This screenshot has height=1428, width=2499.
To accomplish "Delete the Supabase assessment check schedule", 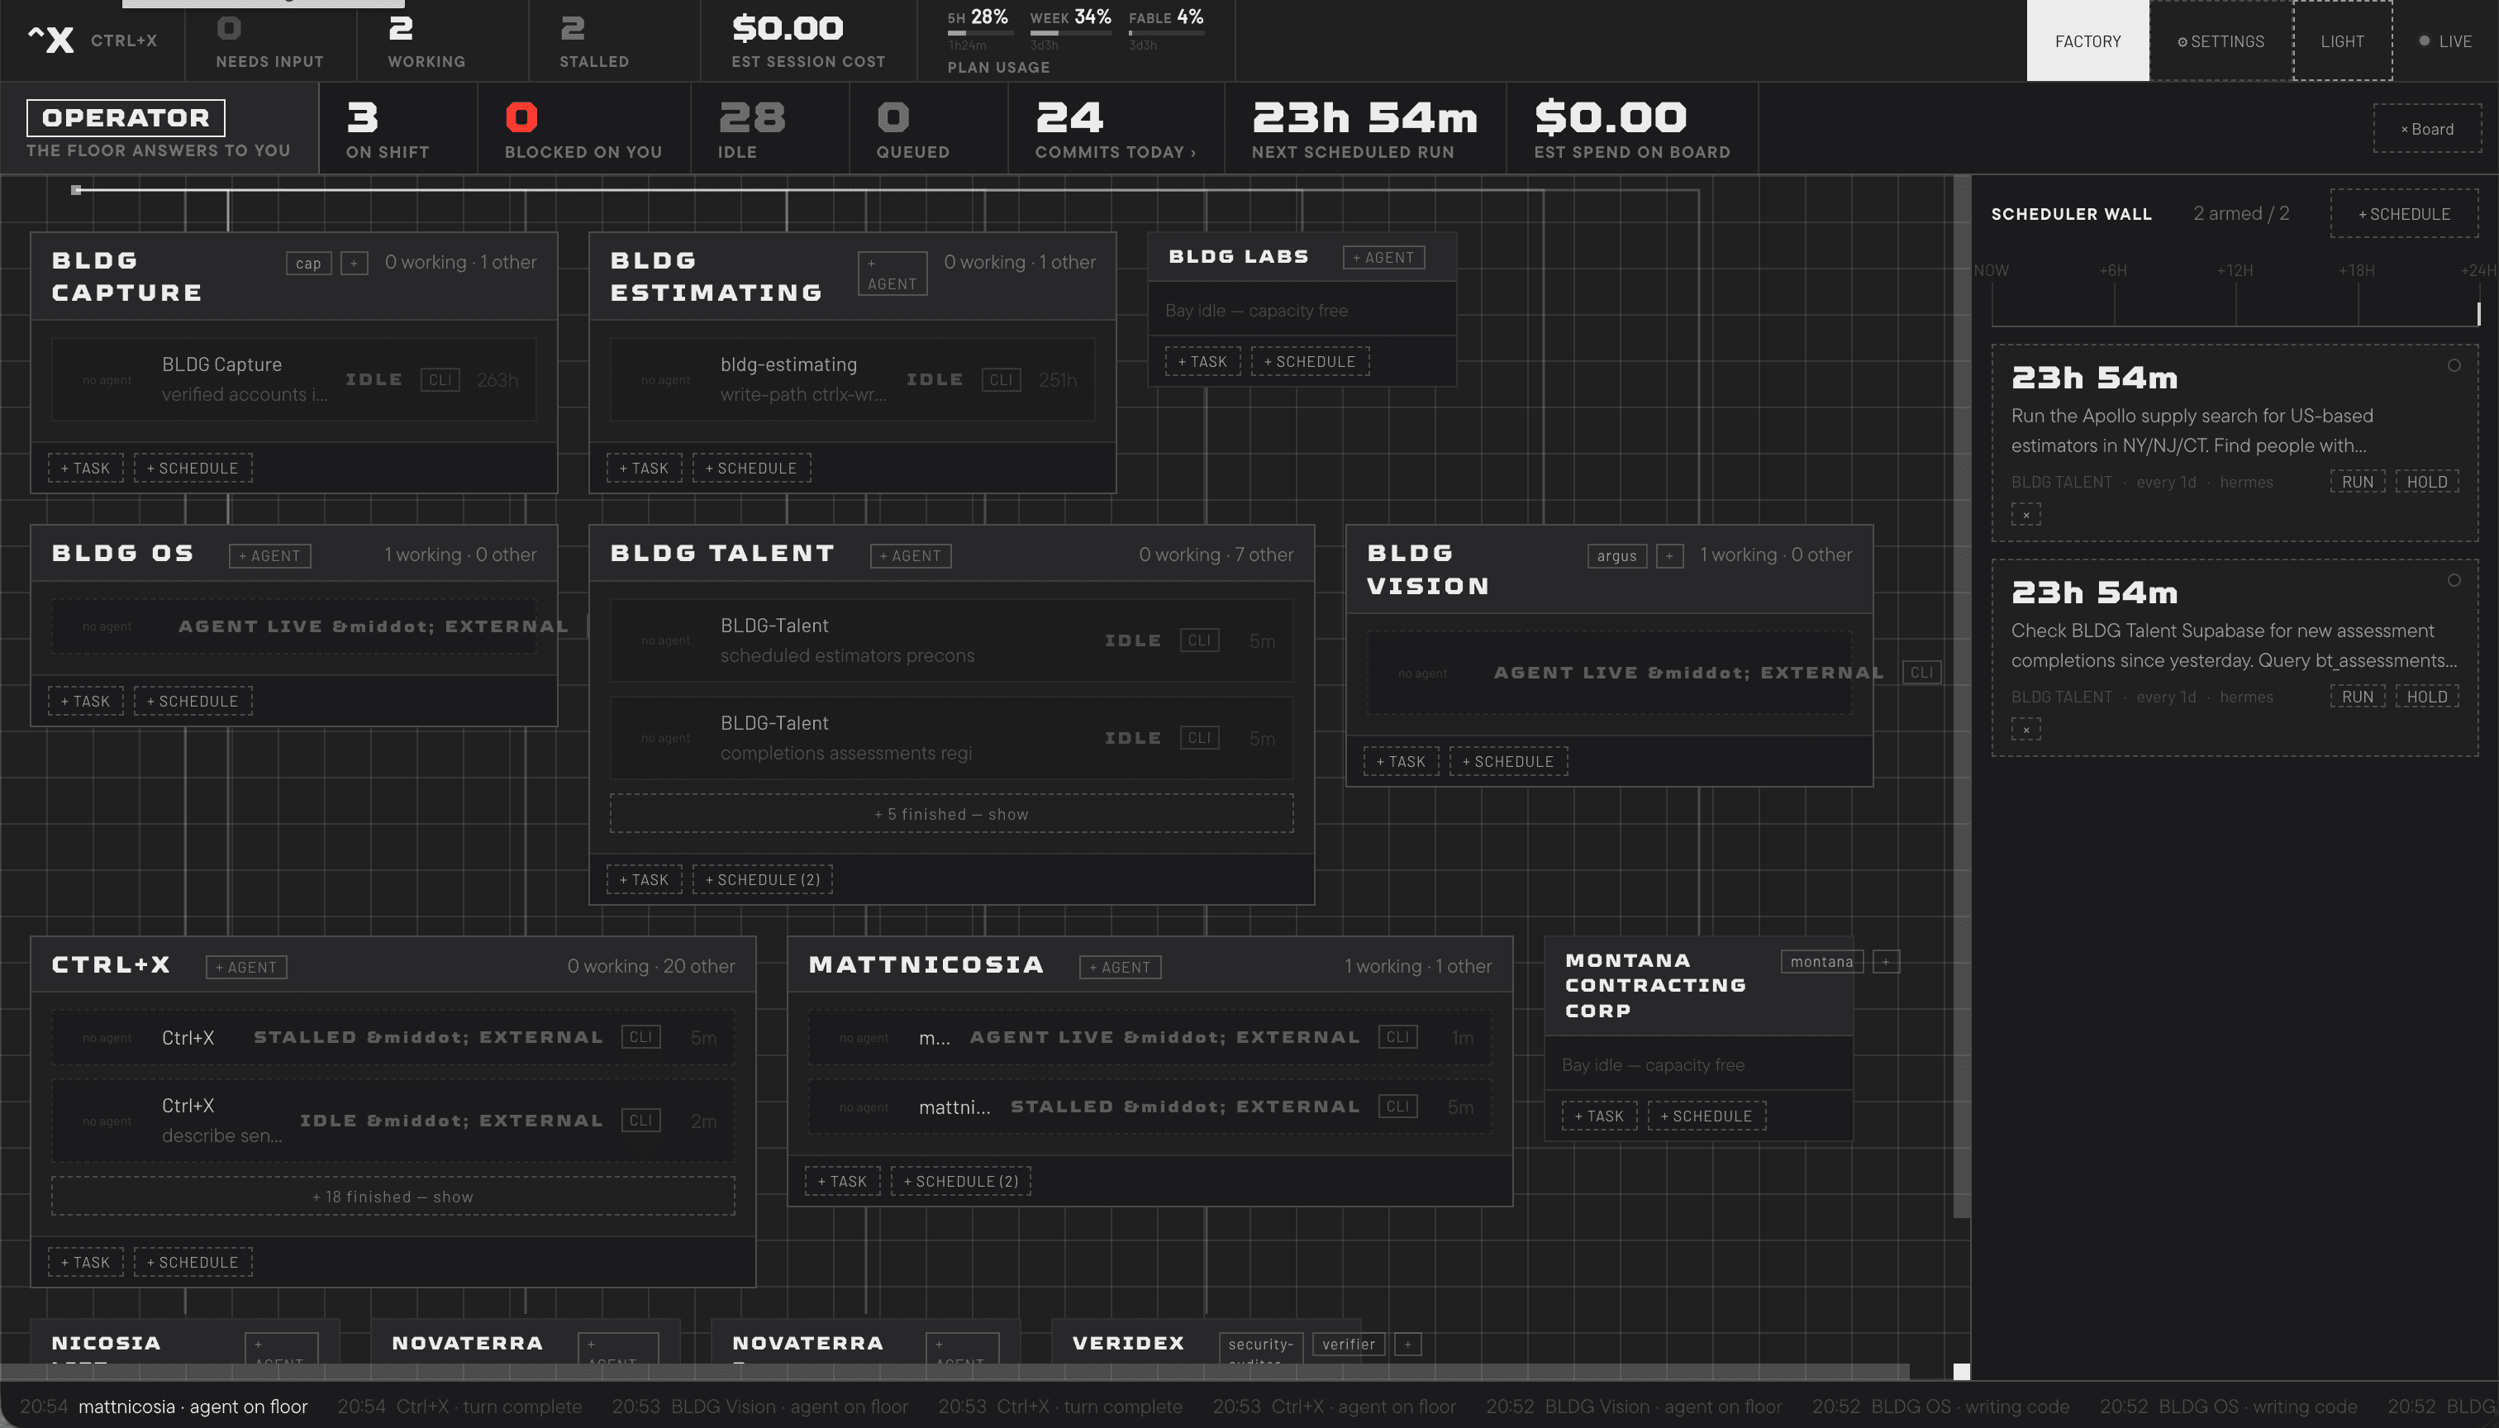I will pyautogui.click(x=2025, y=730).
